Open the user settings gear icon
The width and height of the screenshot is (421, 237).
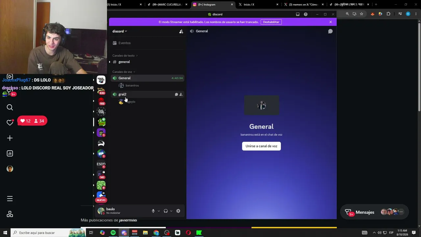(x=178, y=211)
